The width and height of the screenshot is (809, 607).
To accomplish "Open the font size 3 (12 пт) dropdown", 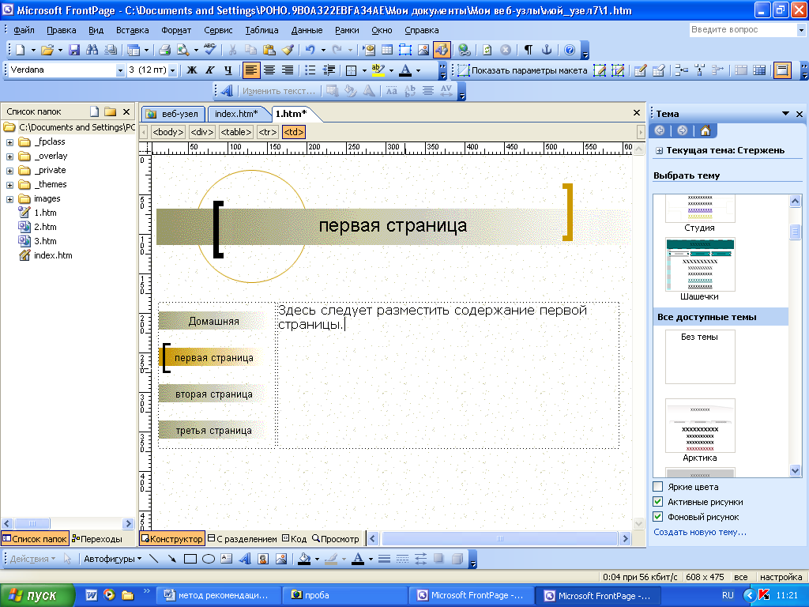I will [x=173, y=70].
